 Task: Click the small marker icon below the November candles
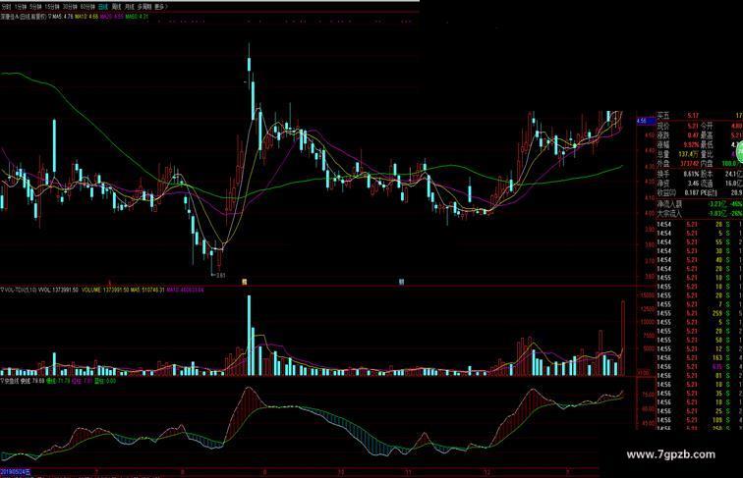coord(401,282)
